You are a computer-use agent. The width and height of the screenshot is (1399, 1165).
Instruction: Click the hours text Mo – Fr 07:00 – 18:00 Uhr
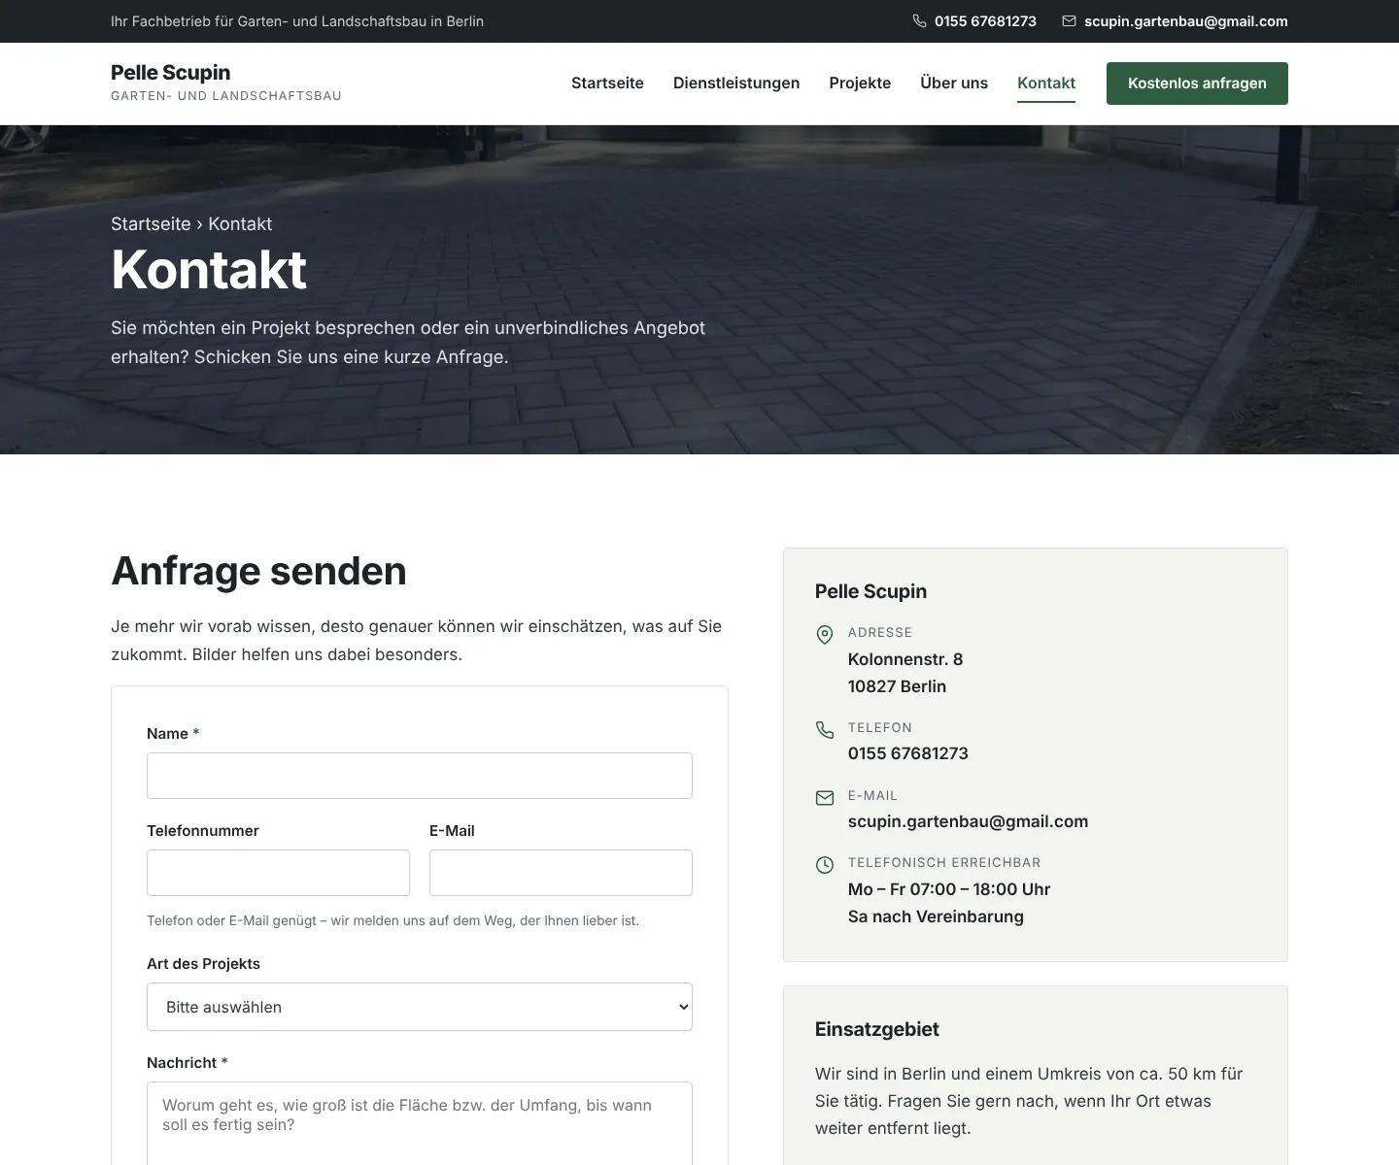(949, 889)
